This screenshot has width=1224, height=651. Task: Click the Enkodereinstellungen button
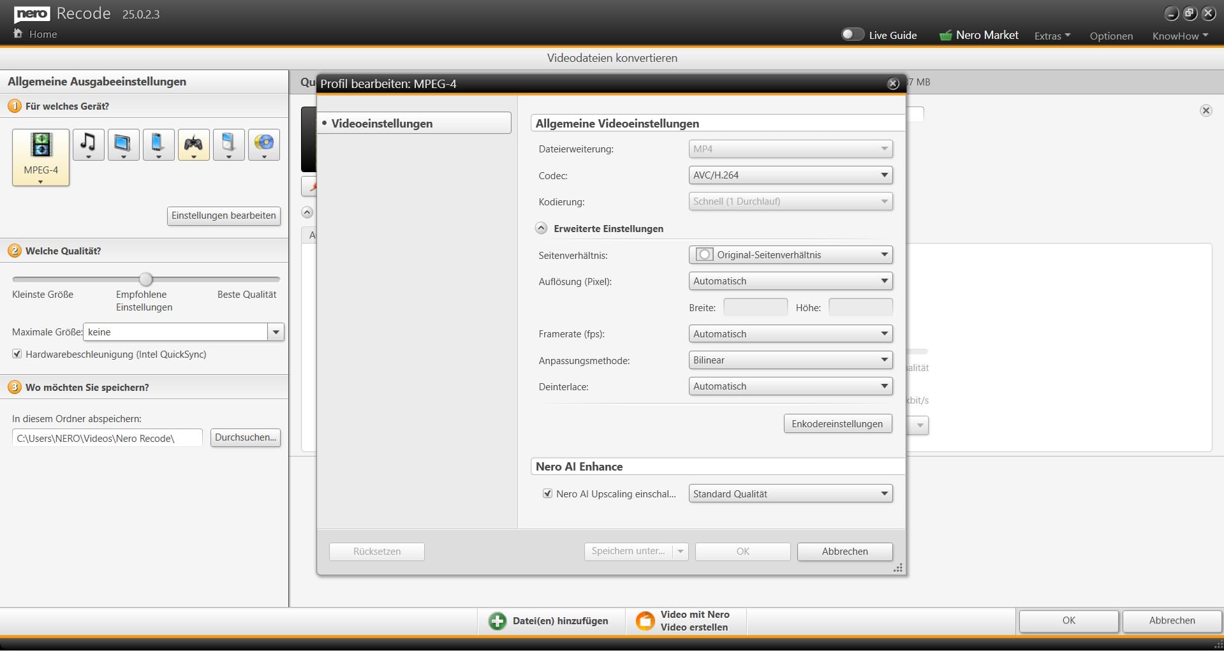[x=837, y=424]
